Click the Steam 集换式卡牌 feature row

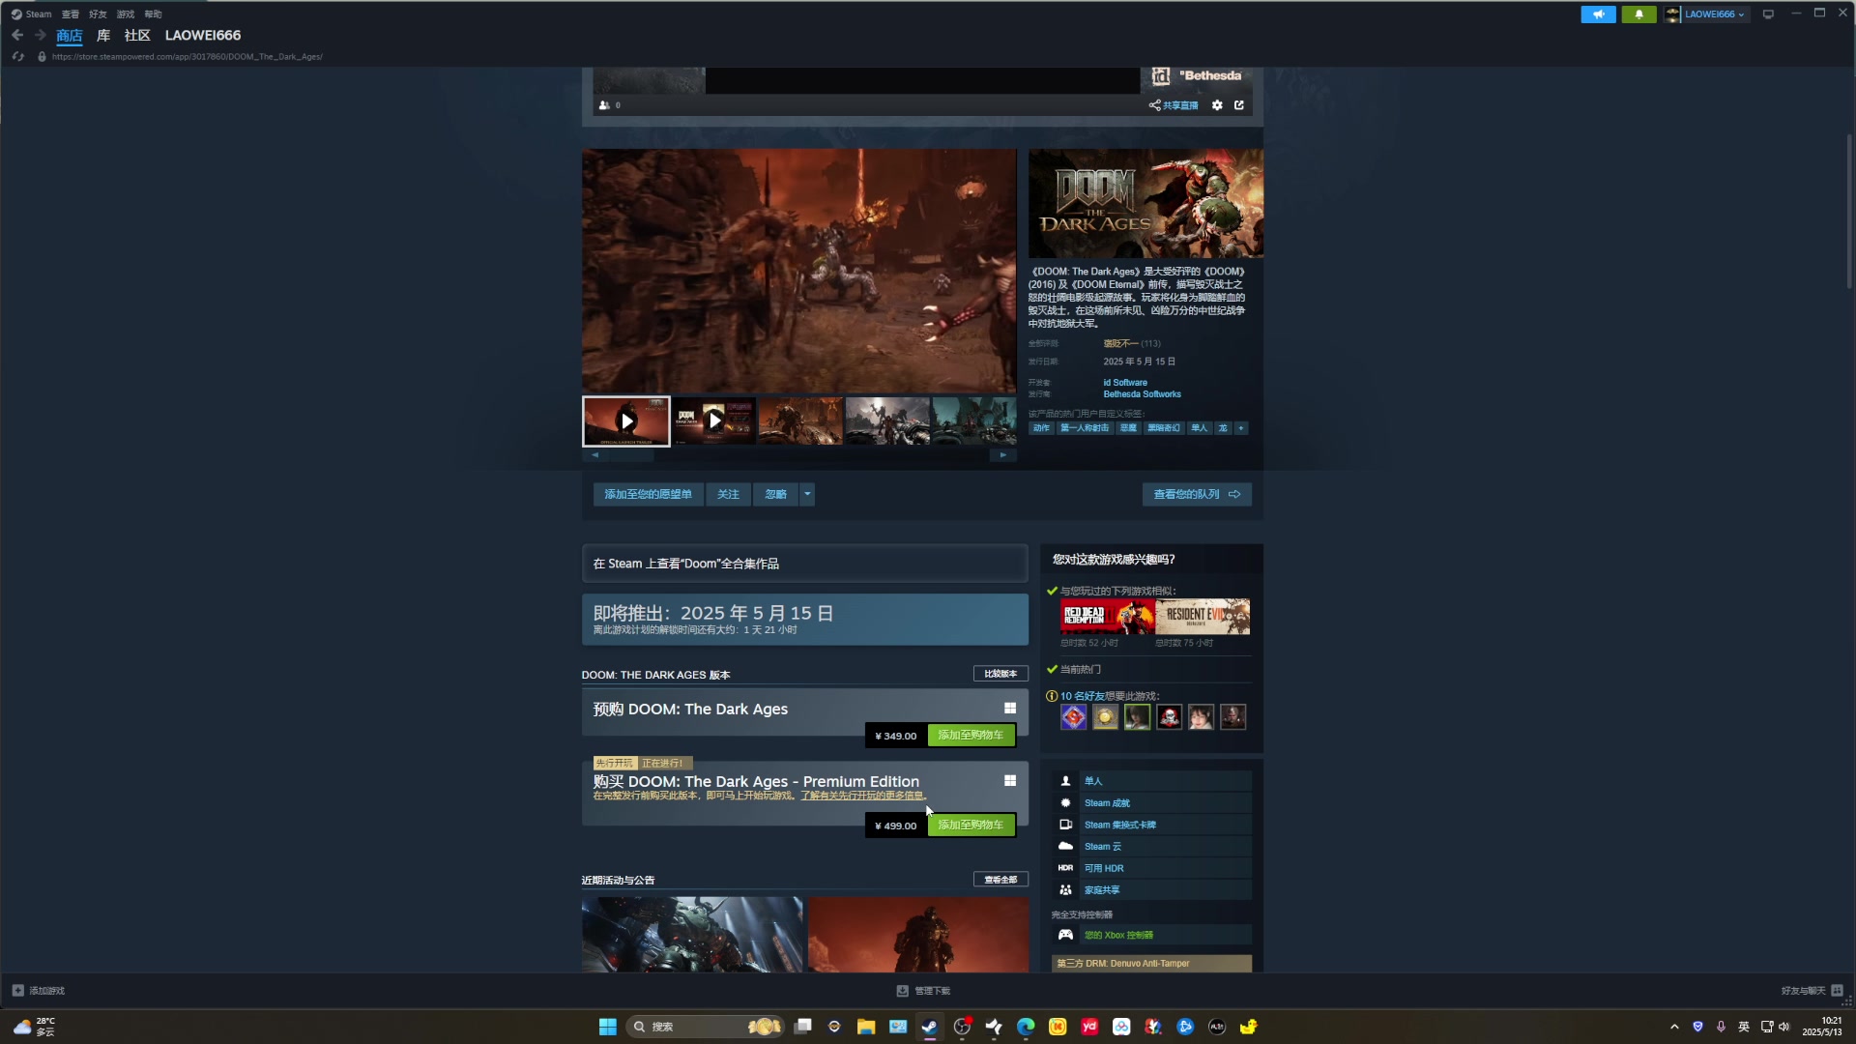pos(1151,826)
